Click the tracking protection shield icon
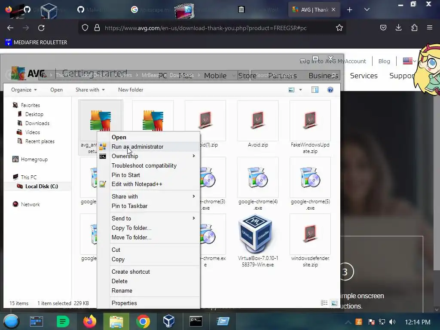Screen dimensions: 440x330 coord(85,28)
